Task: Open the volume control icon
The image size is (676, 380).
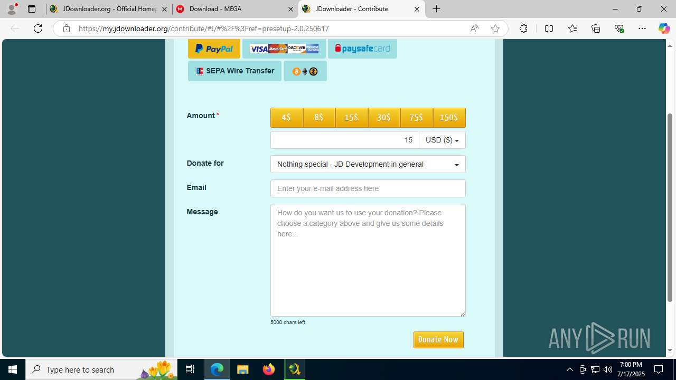Action: coord(608,369)
